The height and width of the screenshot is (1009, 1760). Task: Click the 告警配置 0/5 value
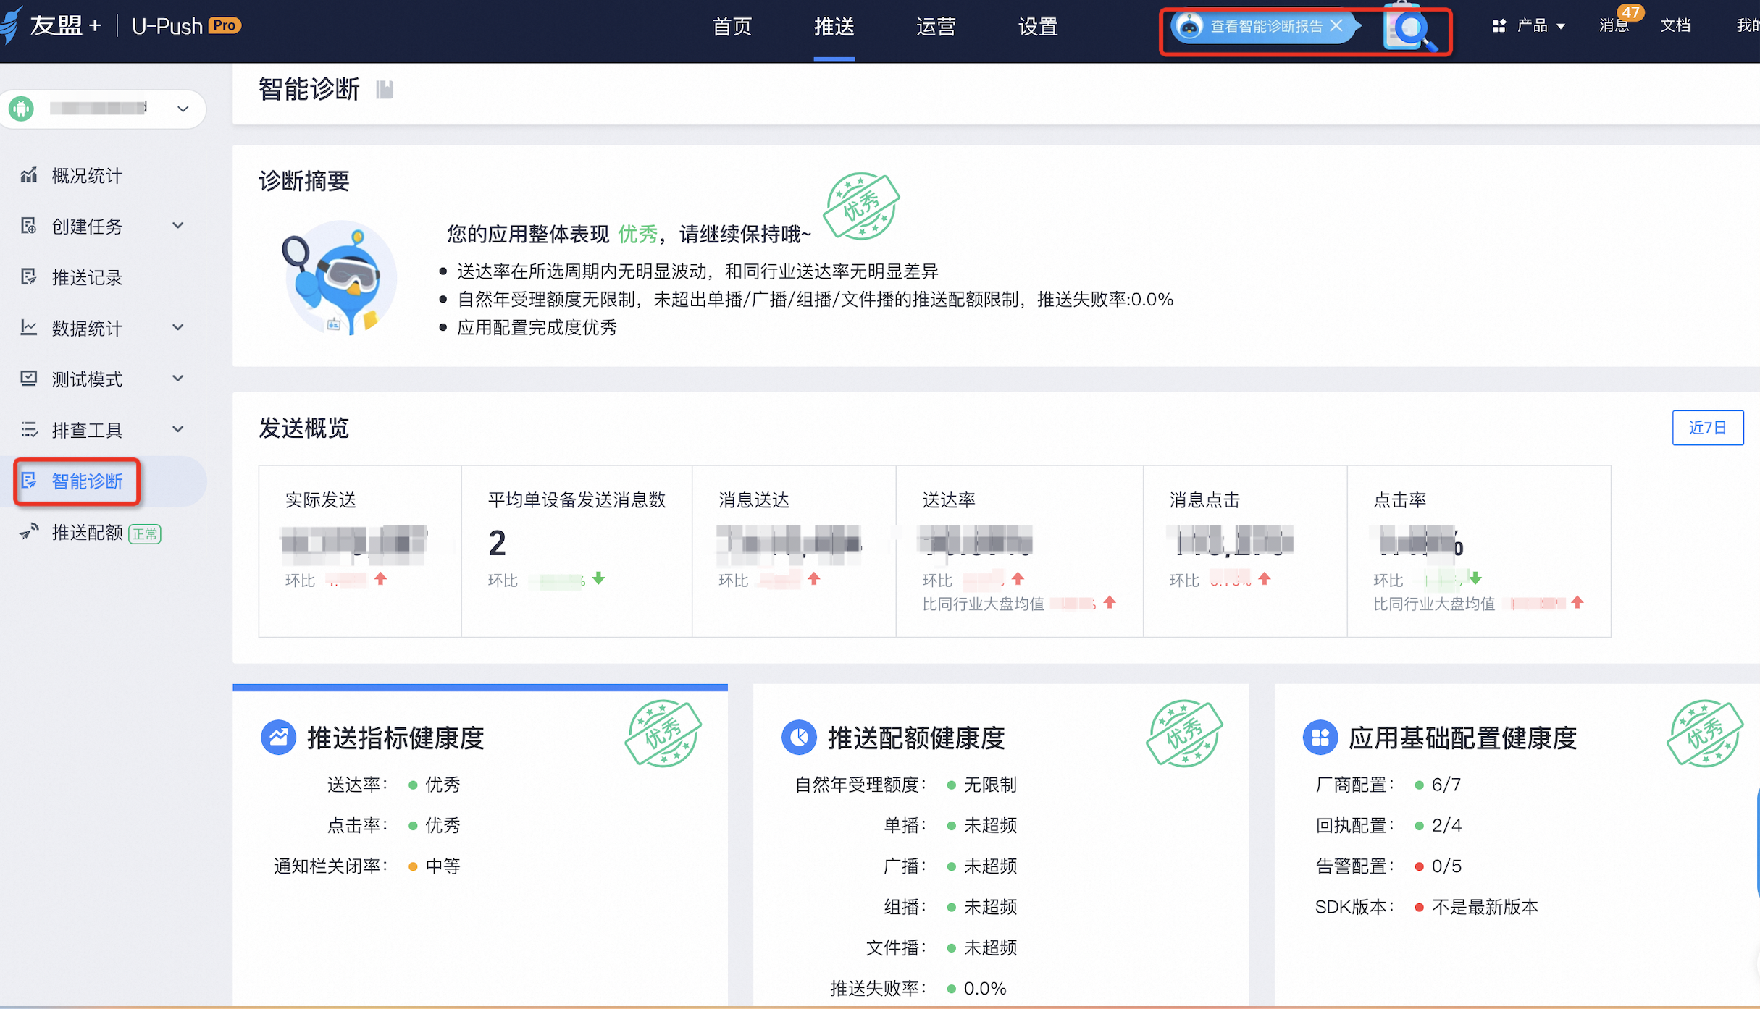(x=1446, y=866)
